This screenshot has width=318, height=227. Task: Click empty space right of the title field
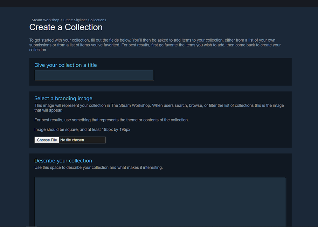click(223, 75)
